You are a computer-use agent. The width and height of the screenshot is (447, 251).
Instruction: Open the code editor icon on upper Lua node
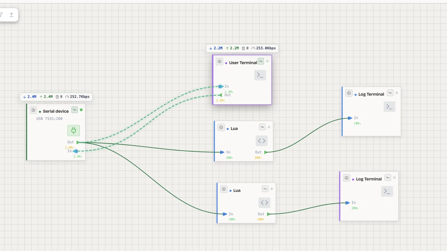pos(261,141)
